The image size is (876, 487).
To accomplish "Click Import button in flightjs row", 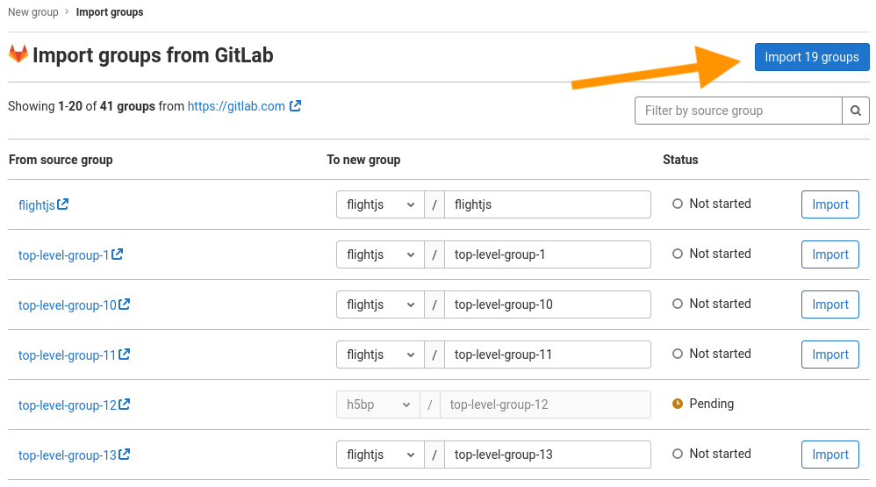I will [x=829, y=204].
